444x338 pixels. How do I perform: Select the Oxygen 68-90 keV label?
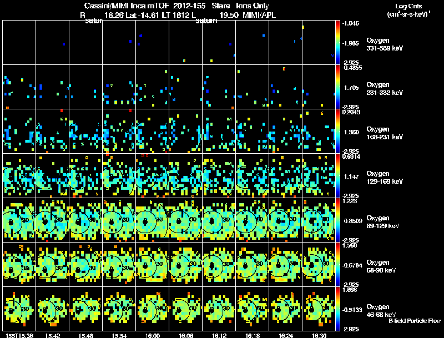click(x=381, y=266)
